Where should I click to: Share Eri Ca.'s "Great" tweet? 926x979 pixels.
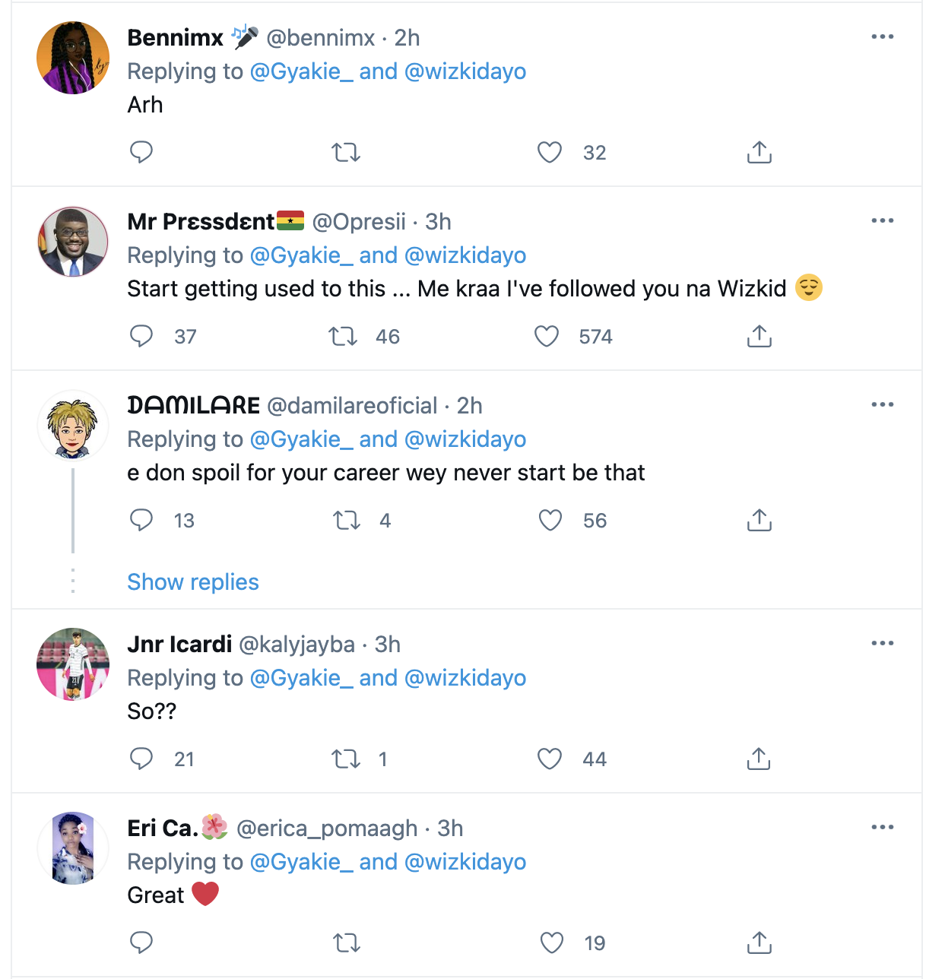click(x=759, y=943)
